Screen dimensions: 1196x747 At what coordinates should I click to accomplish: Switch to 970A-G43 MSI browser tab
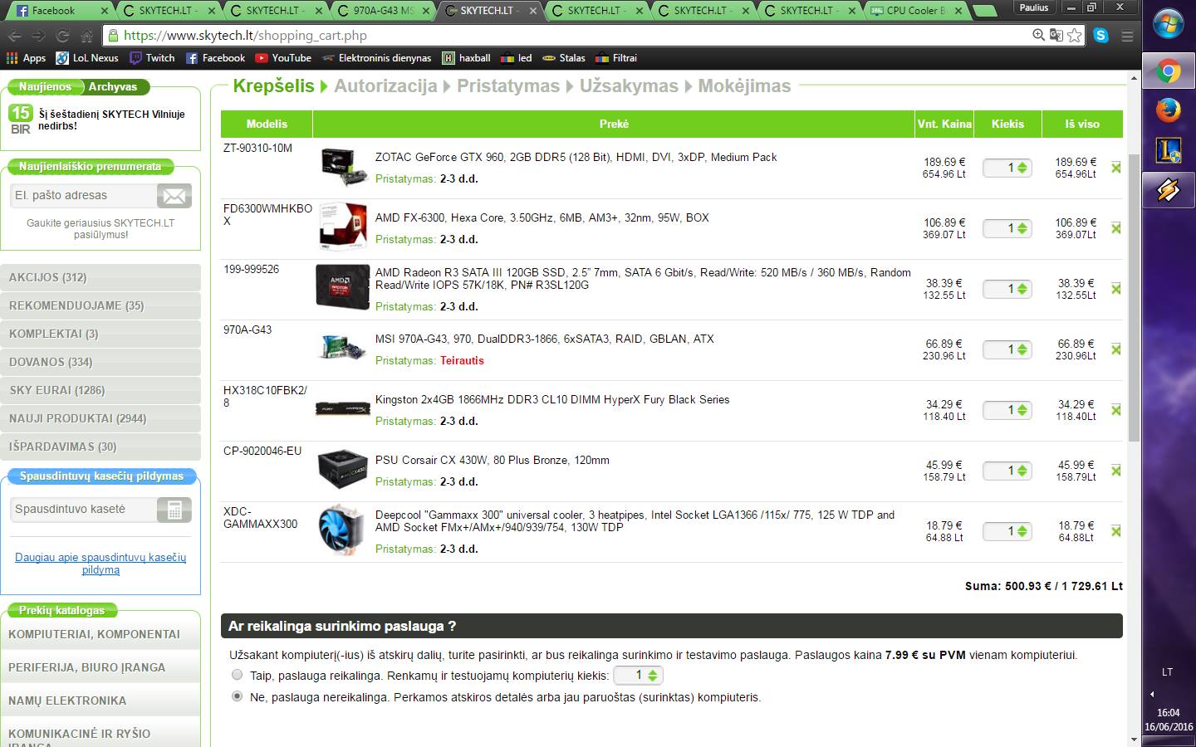pyautogui.click(x=382, y=11)
